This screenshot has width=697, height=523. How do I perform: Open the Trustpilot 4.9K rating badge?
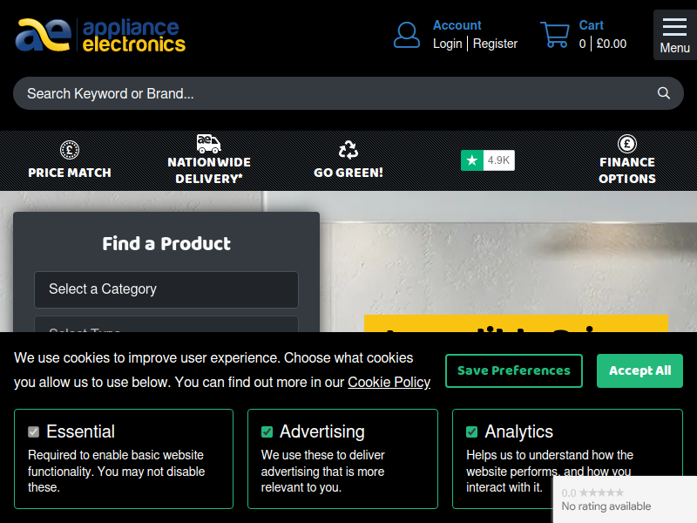[x=488, y=160]
